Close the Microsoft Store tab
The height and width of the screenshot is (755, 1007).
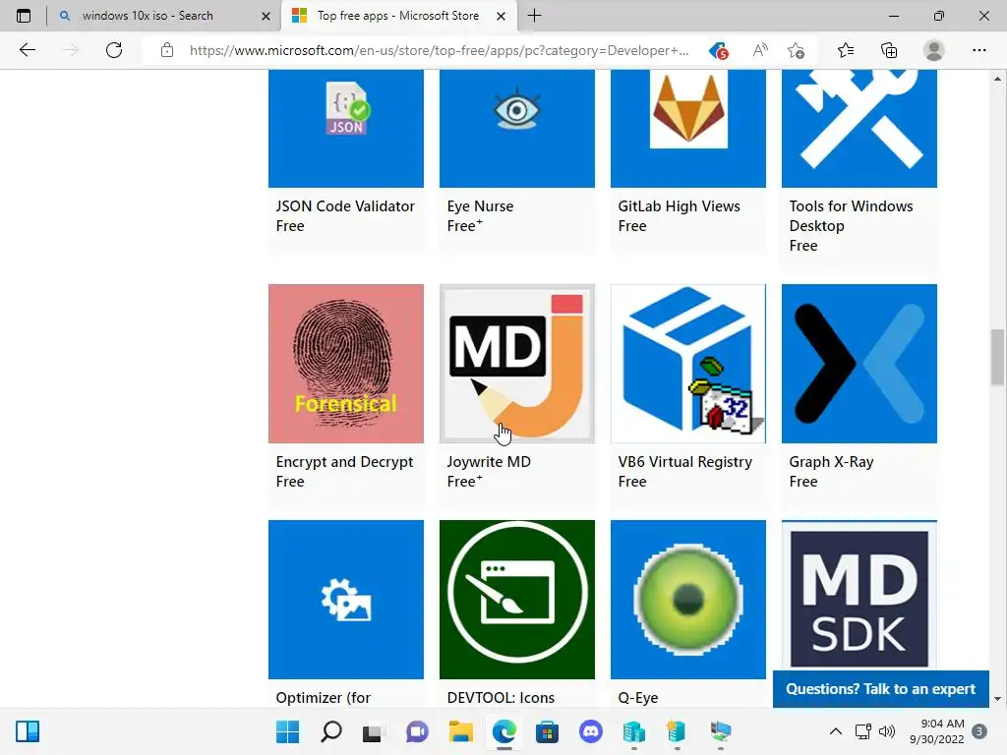502,16
